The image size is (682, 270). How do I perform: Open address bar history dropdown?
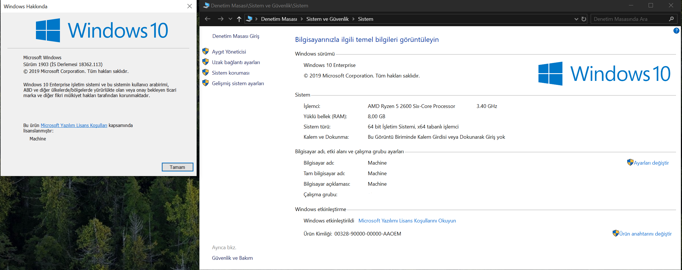tap(576, 19)
